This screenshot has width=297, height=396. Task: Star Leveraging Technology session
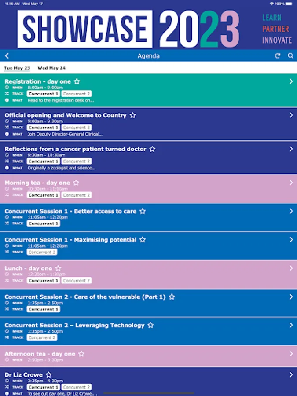pyautogui.click(x=150, y=325)
